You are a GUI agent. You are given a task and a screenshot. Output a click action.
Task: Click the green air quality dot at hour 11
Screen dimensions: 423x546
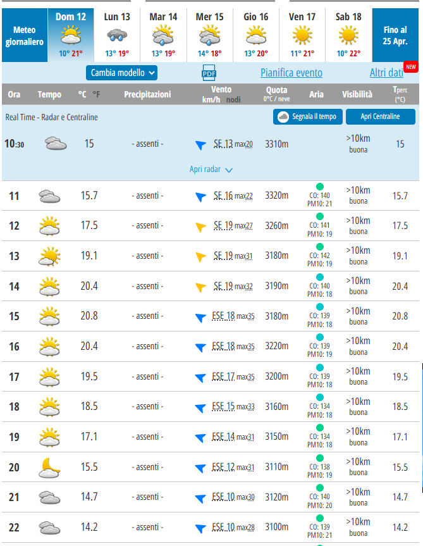[x=319, y=187]
